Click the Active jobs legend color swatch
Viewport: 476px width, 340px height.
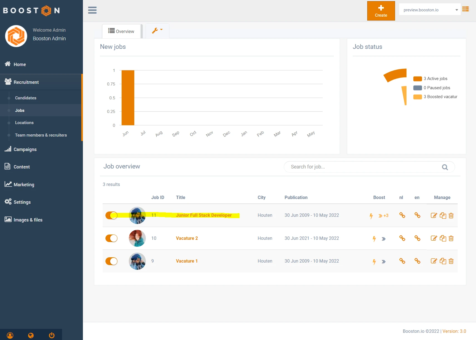[417, 79]
